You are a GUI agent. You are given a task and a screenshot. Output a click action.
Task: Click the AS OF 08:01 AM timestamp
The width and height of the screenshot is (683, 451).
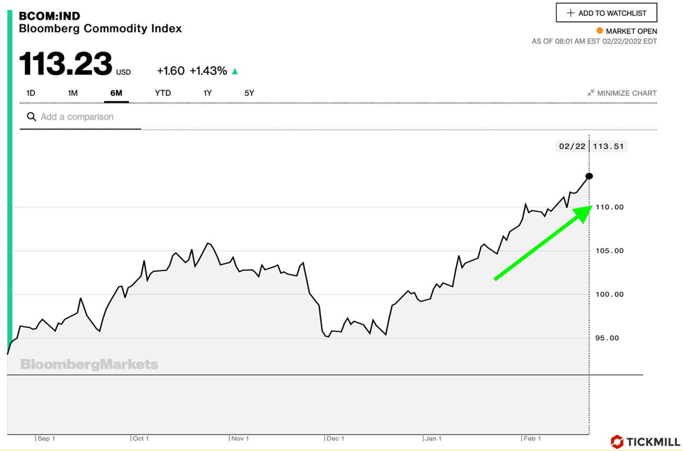tap(594, 41)
